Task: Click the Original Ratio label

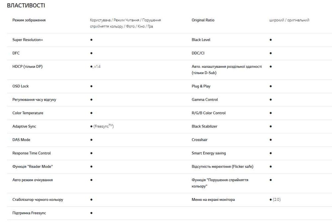Action: point(203,20)
